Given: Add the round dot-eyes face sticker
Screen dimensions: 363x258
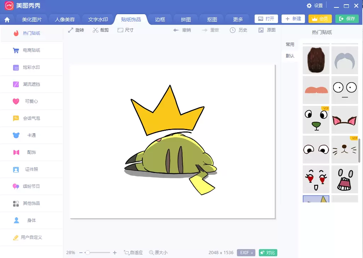Looking at the screenshot, I should [345, 90].
